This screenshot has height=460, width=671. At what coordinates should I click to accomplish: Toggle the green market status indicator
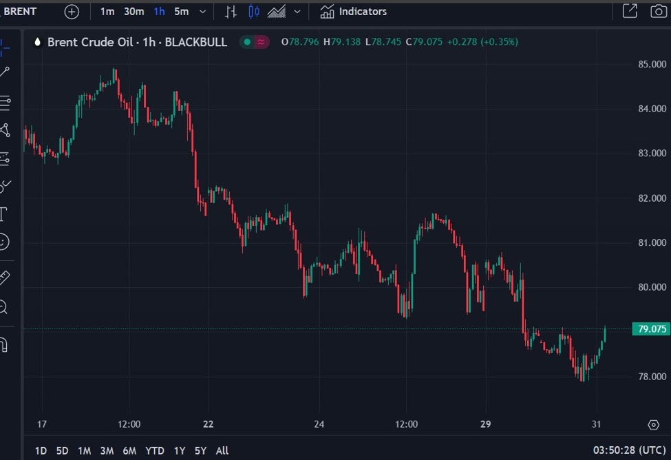pyautogui.click(x=247, y=42)
